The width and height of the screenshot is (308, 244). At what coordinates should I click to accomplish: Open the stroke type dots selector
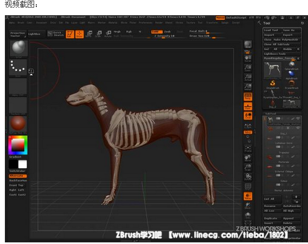[18, 67]
